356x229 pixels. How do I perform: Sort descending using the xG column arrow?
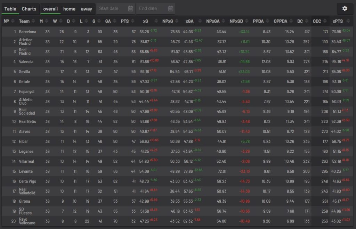point(156,23)
